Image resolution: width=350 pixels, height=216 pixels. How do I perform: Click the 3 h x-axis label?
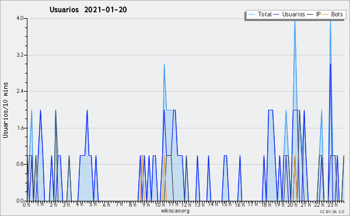(66, 205)
